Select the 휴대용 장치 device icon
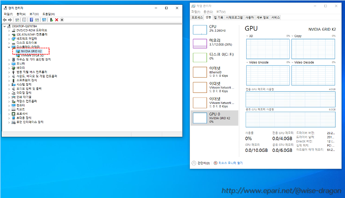The height and width of the screenshot is (198, 345). [13, 118]
